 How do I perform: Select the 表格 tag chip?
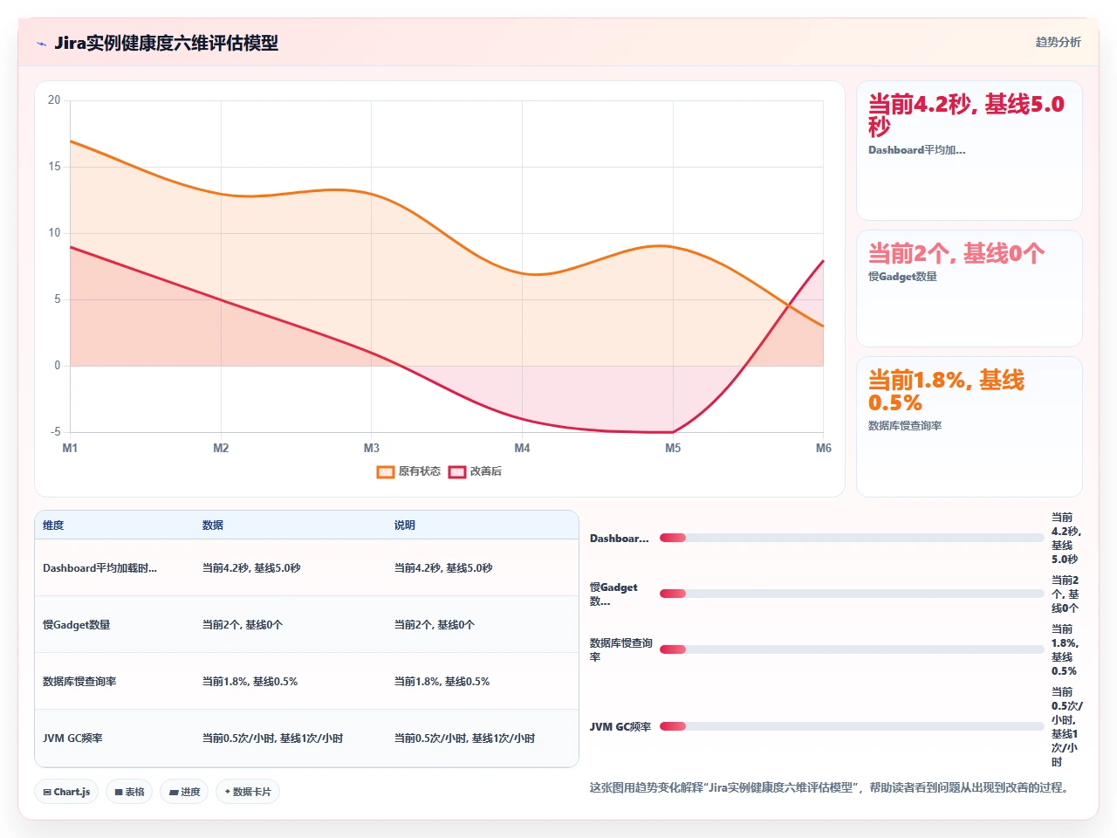[129, 792]
